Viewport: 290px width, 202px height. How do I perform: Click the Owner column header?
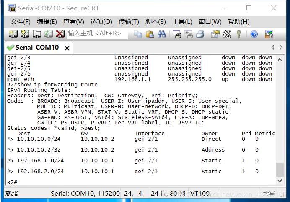pos(210,134)
